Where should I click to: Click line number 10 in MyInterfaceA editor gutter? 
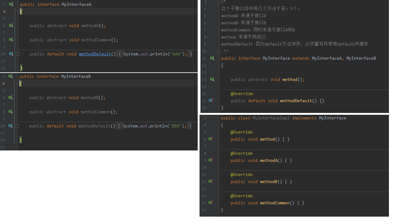point(3,54)
